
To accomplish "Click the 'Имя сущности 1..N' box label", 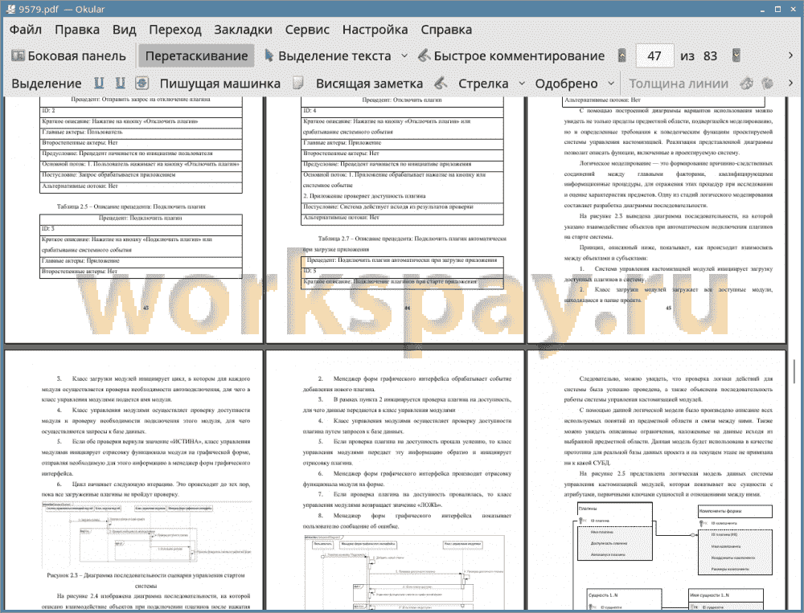I will pyautogui.click(x=709, y=595).
